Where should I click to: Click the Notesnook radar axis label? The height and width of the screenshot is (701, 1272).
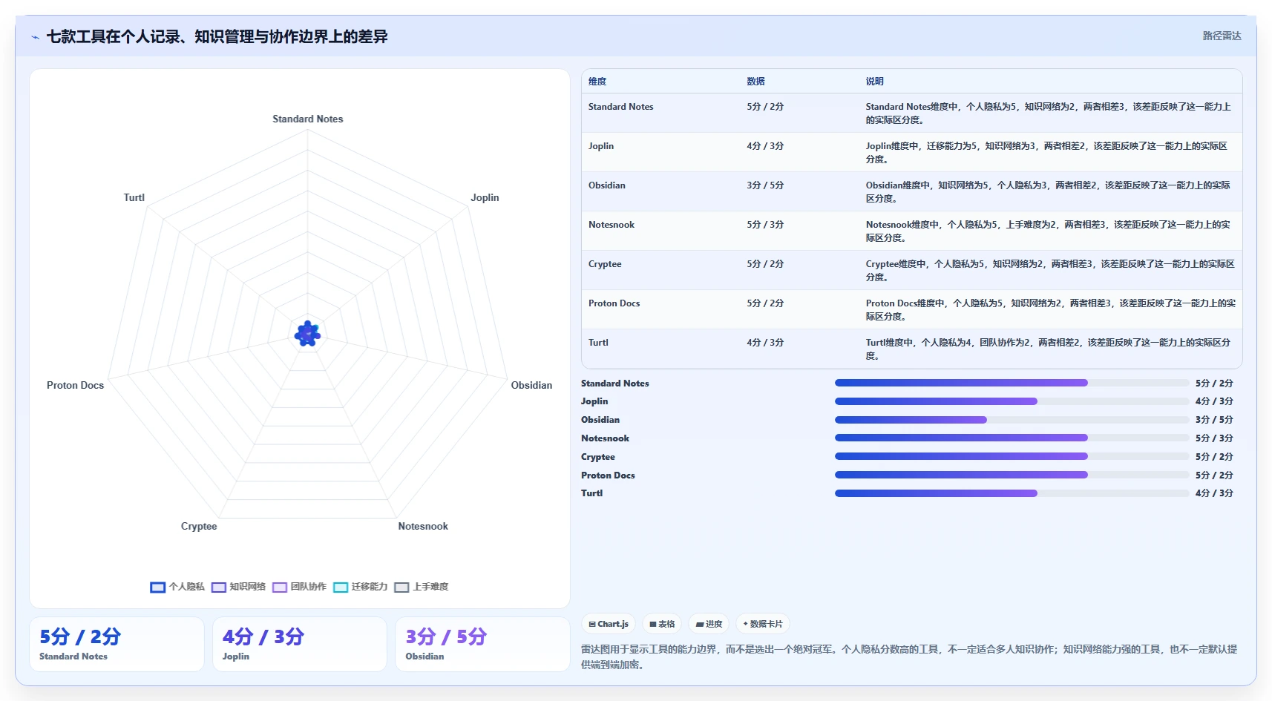(x=423, y=526)
